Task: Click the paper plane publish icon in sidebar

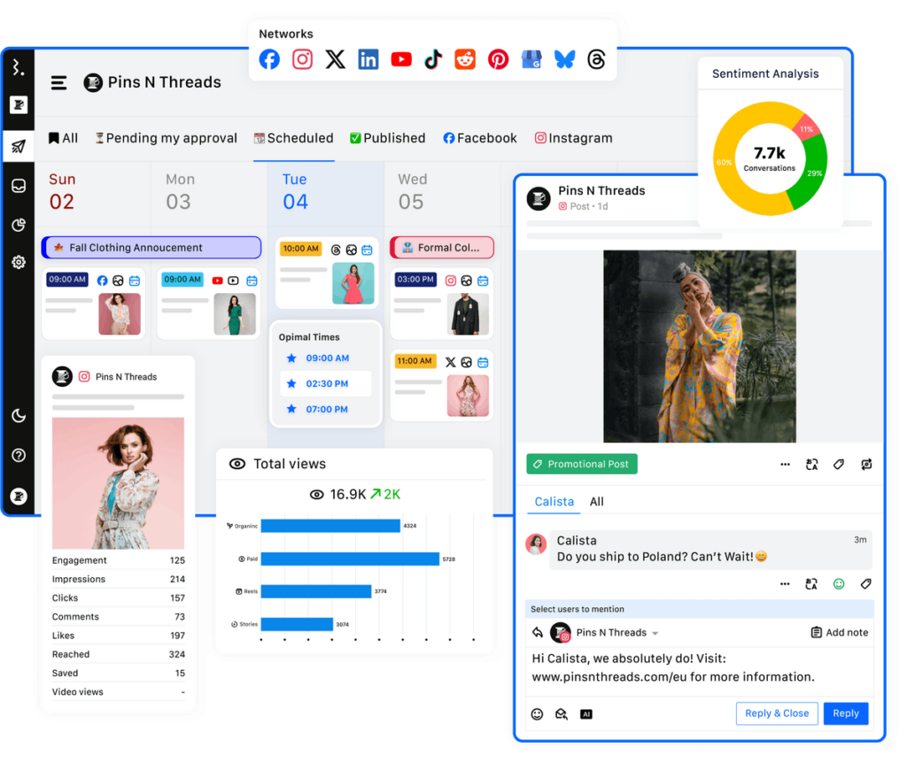Action: (18, 146)
